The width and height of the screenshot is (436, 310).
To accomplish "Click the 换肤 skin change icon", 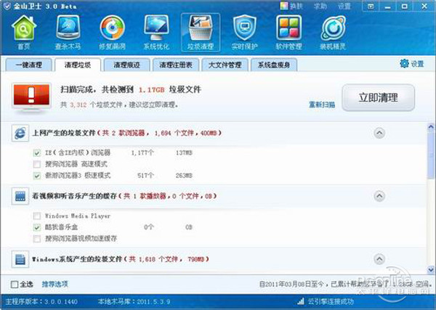I will [x=284, y=6].
